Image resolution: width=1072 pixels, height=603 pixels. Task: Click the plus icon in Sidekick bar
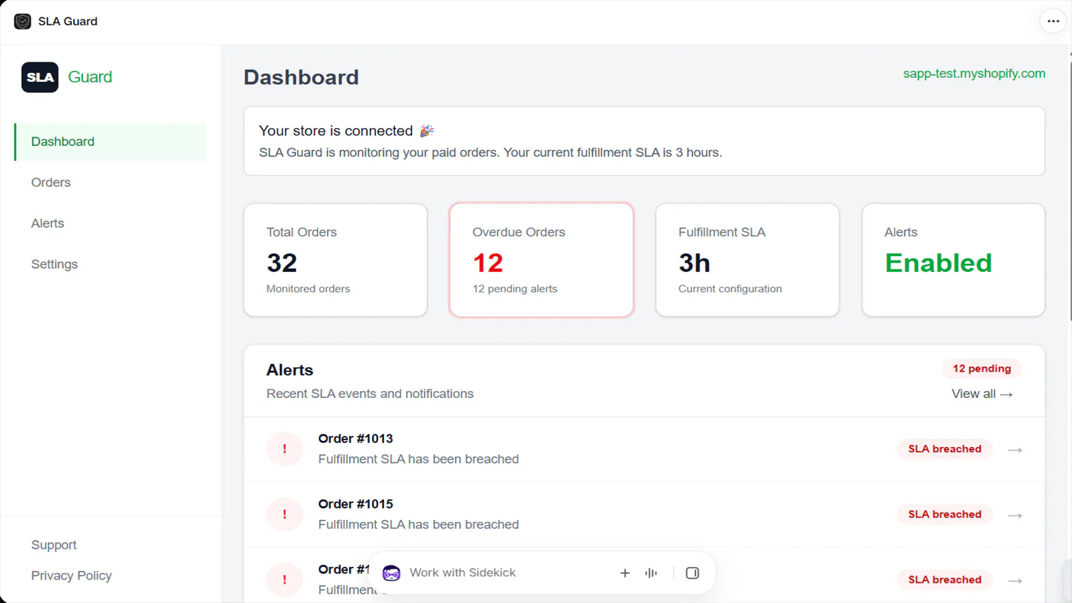click(x=625, y=573)
